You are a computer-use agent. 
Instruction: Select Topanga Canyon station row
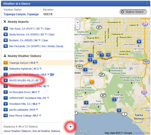pos(38,63)
